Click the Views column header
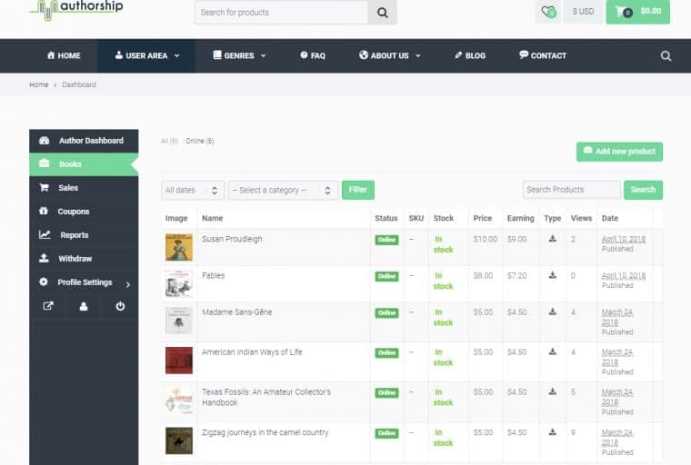Viewport: 691px width, 465px height. (x=581, y=218)
